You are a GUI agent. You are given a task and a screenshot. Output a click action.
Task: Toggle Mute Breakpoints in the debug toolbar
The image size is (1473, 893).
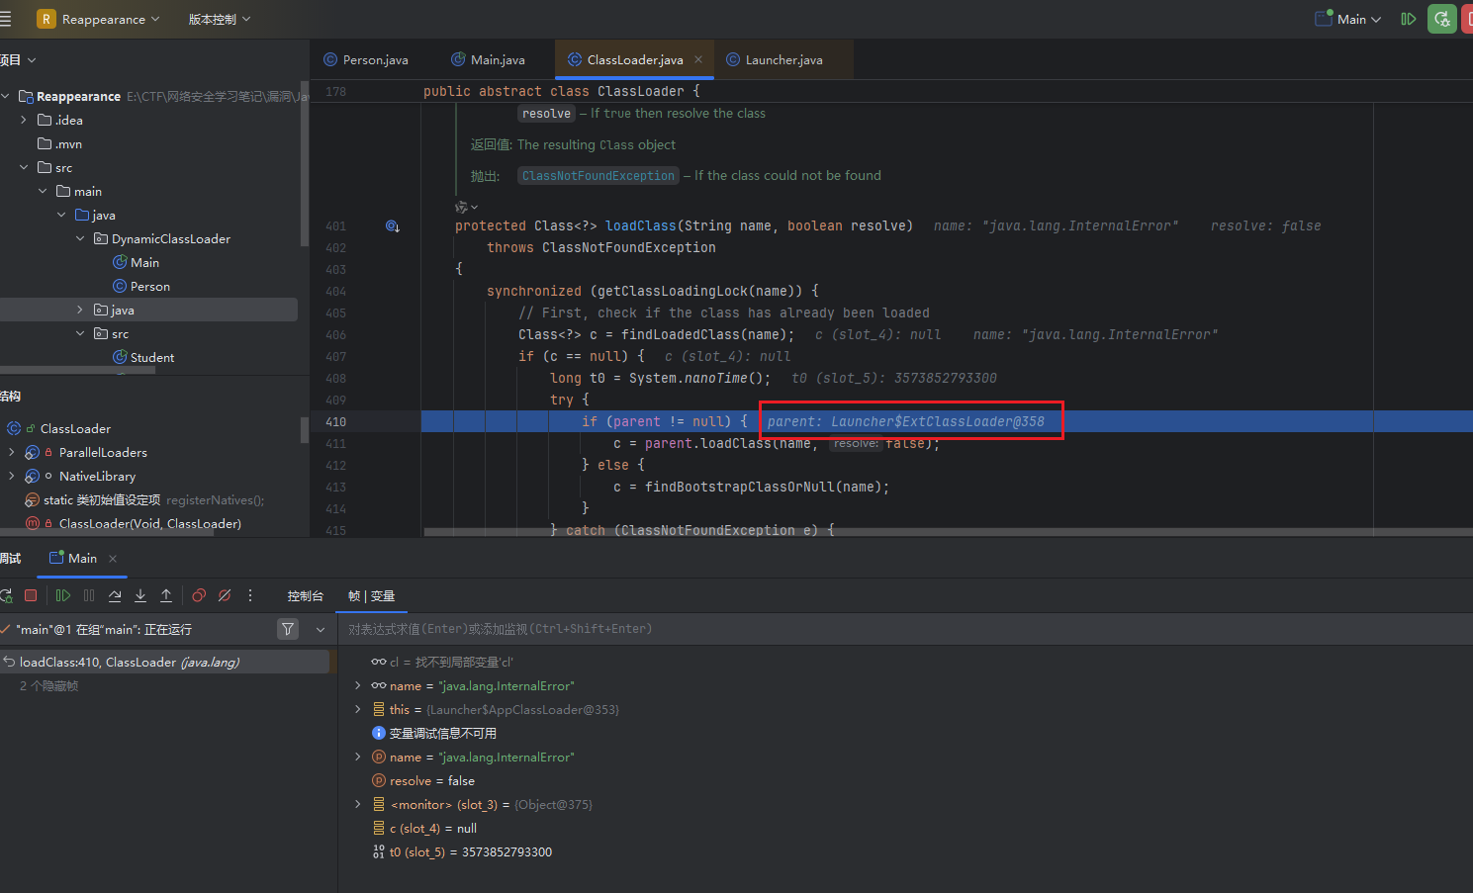225,595
